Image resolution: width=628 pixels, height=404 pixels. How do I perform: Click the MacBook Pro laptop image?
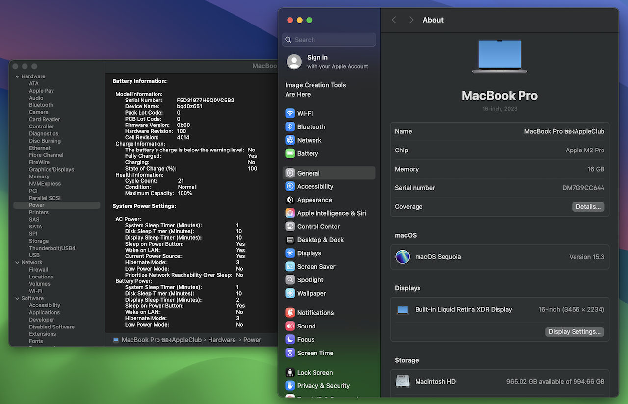(499, 56)
